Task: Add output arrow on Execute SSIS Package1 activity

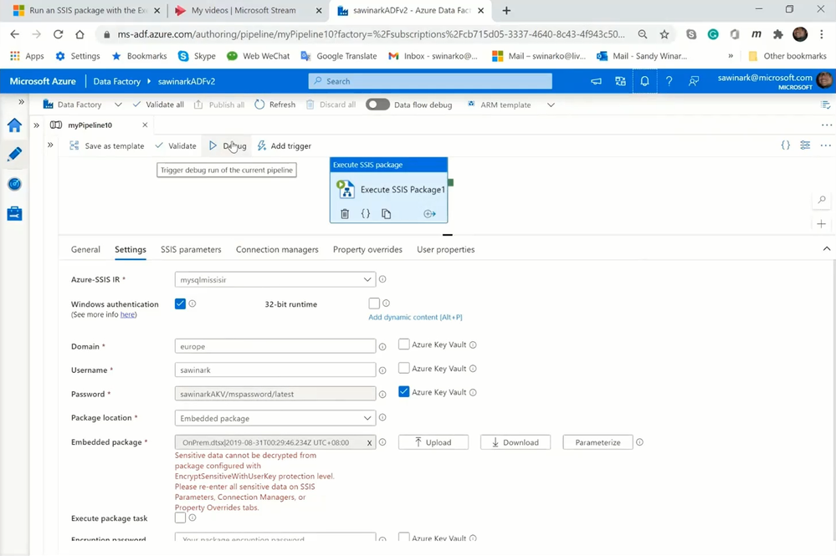Action: pyautogui.click(x=429, y=213)
